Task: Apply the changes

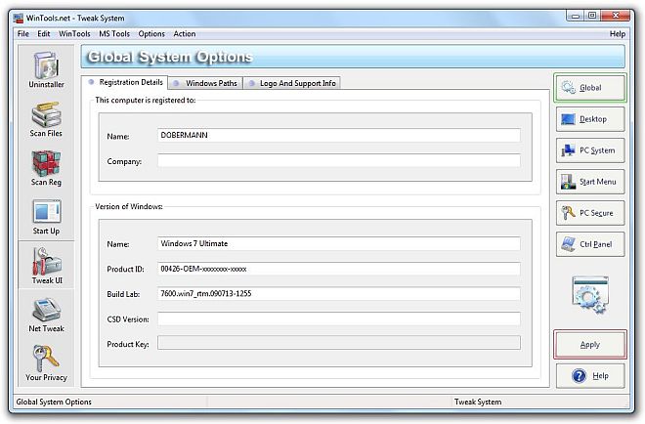Action: point(590,344)
